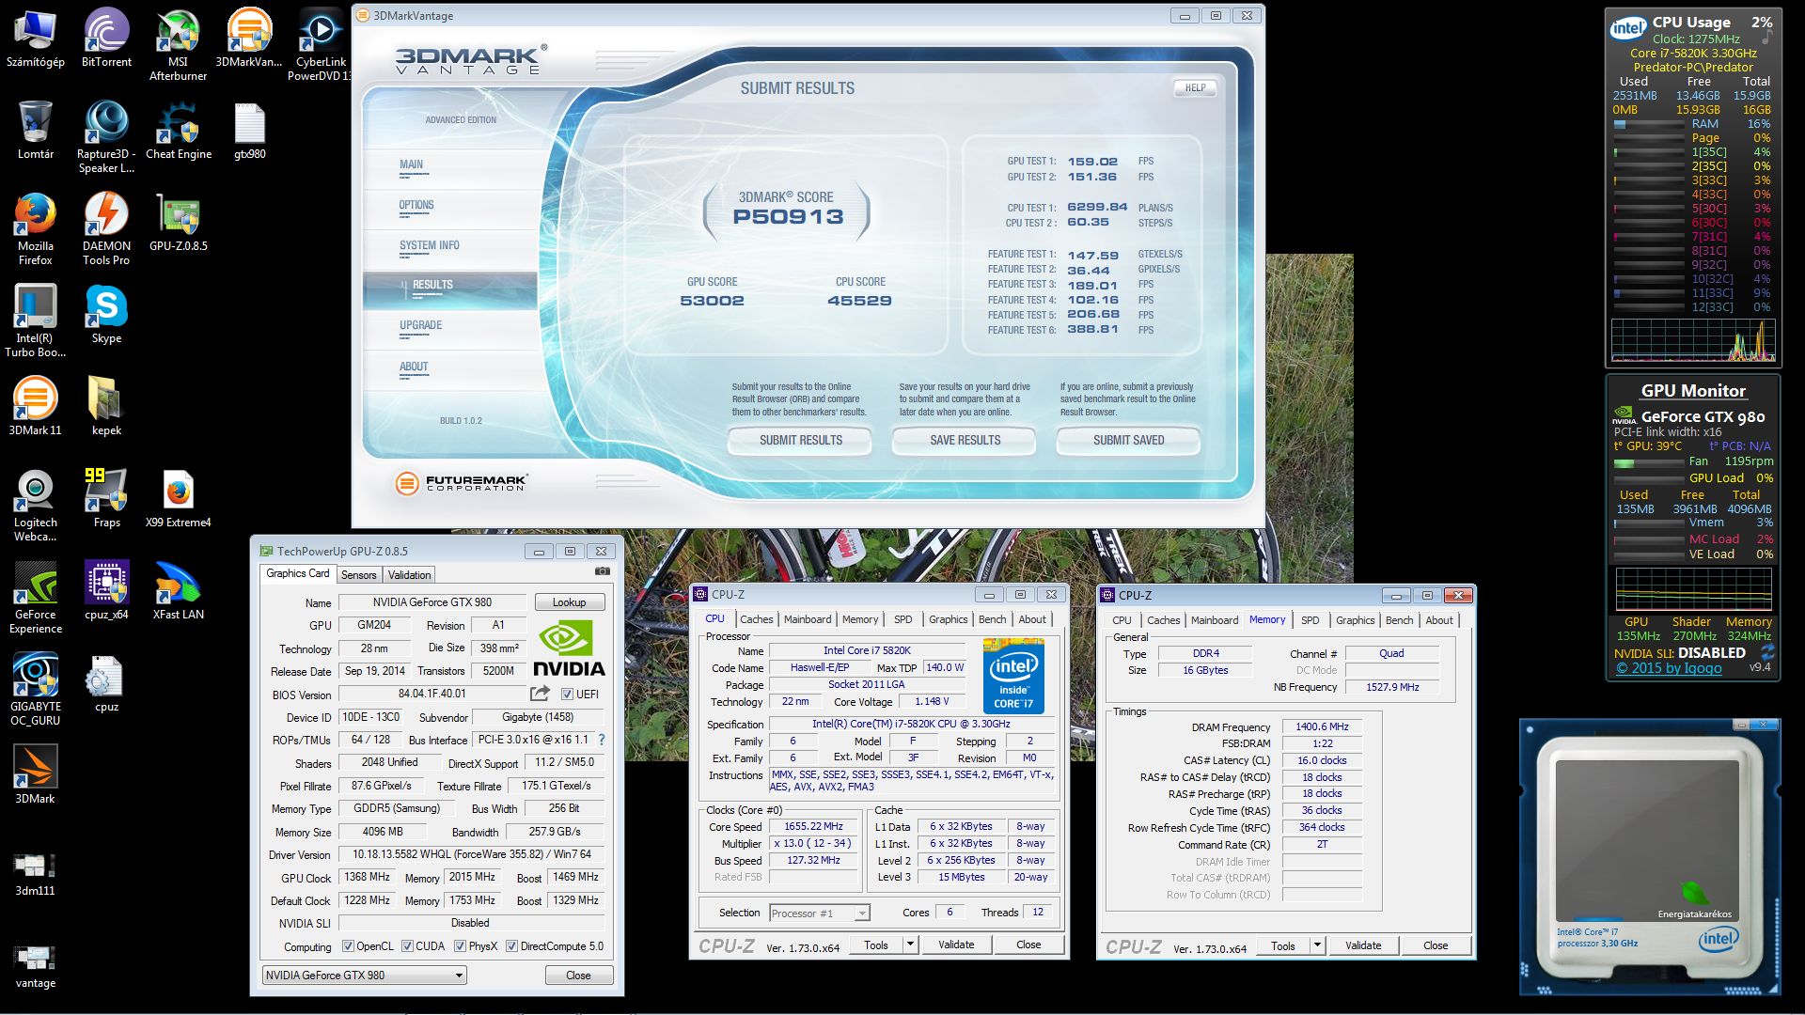This screenshot has width=1805, height=1015.
Task: Expand NVIDIA GeForce GTX 980 card dropdown
Action: 459,976
